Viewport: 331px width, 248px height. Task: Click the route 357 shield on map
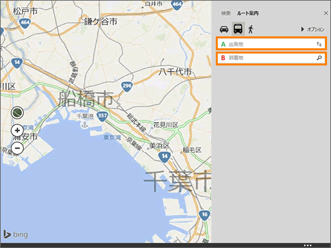click(102, 116)
